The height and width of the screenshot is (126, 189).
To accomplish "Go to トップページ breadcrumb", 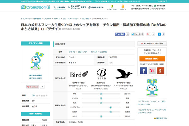I will click(x=26, y=19).
